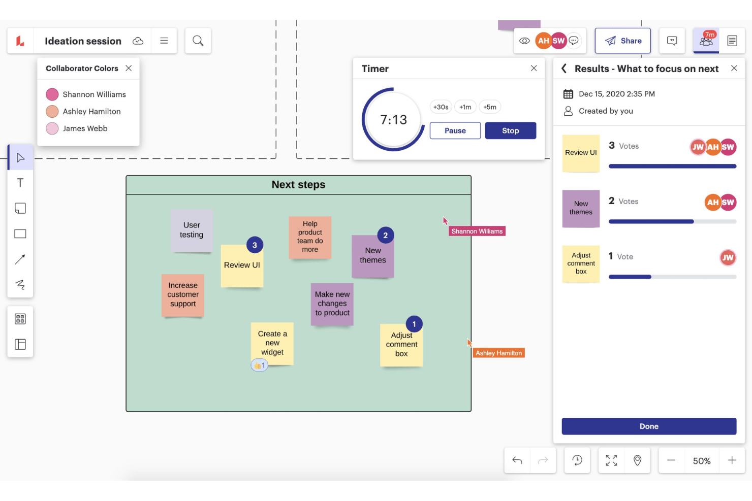Close the Timer panel
752x501 pixels.
(534, 68)
